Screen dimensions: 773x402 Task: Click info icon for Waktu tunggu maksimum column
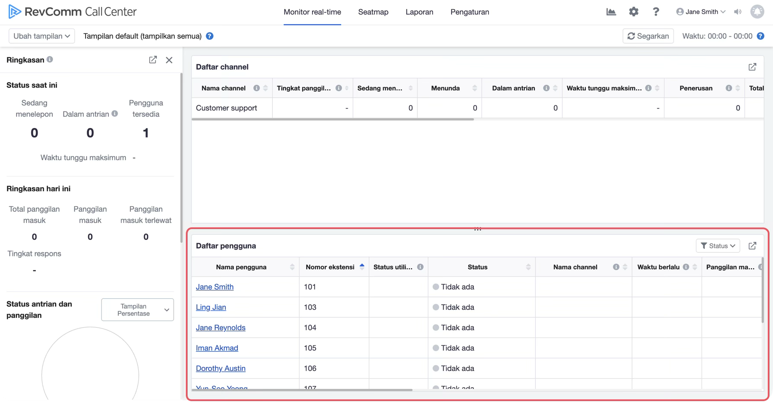click(x=648, y=88)
